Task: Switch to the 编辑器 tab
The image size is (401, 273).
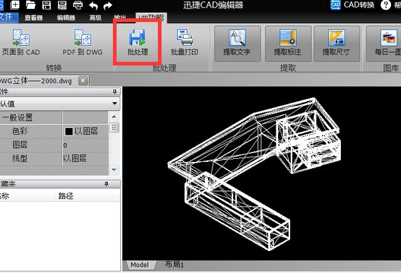Action: point(66,18)
